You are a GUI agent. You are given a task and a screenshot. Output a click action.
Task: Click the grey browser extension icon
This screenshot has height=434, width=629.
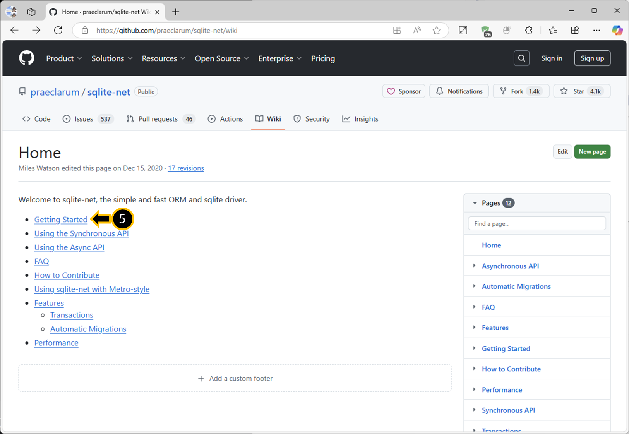point(507,30)
